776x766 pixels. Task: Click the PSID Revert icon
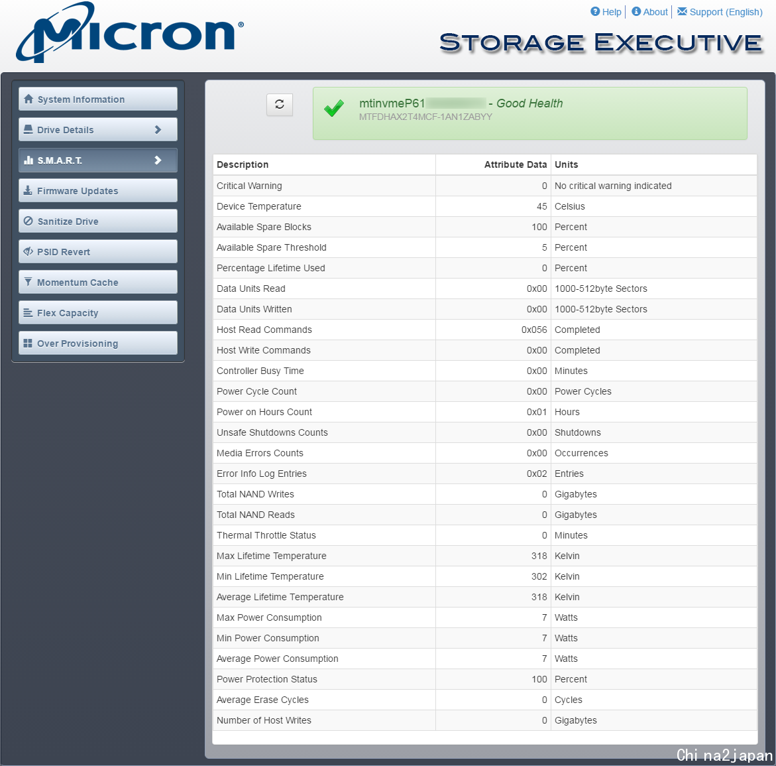pos(28,251)
